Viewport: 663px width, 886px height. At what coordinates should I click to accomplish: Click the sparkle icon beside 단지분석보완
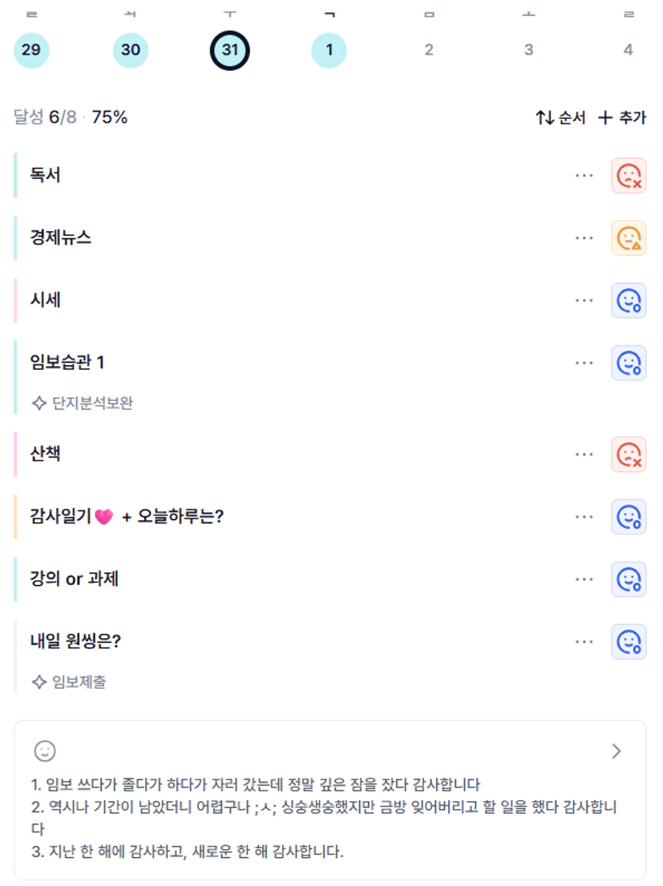38,403
